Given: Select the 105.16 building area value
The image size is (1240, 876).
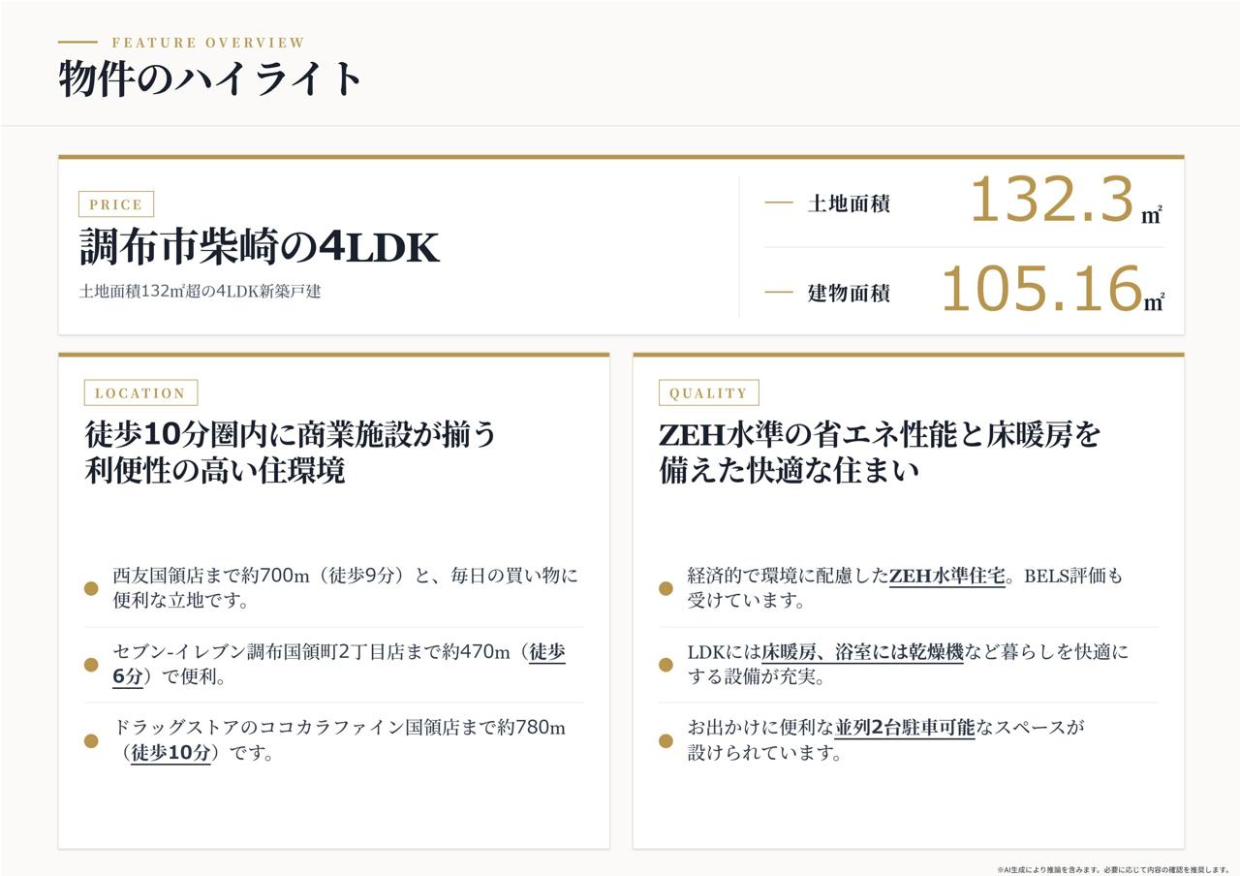Looking at the screenshot, I should coord(1041,289).
